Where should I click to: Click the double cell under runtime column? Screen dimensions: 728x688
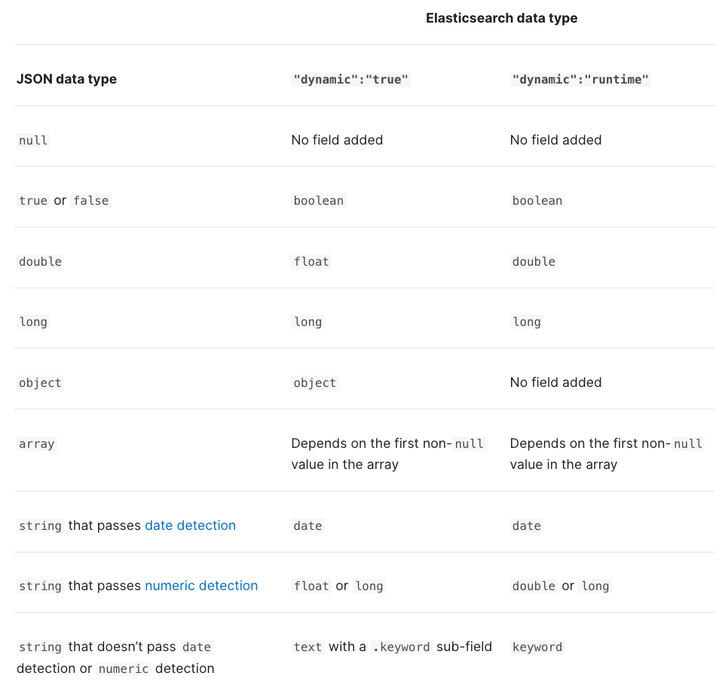(534, 261)
